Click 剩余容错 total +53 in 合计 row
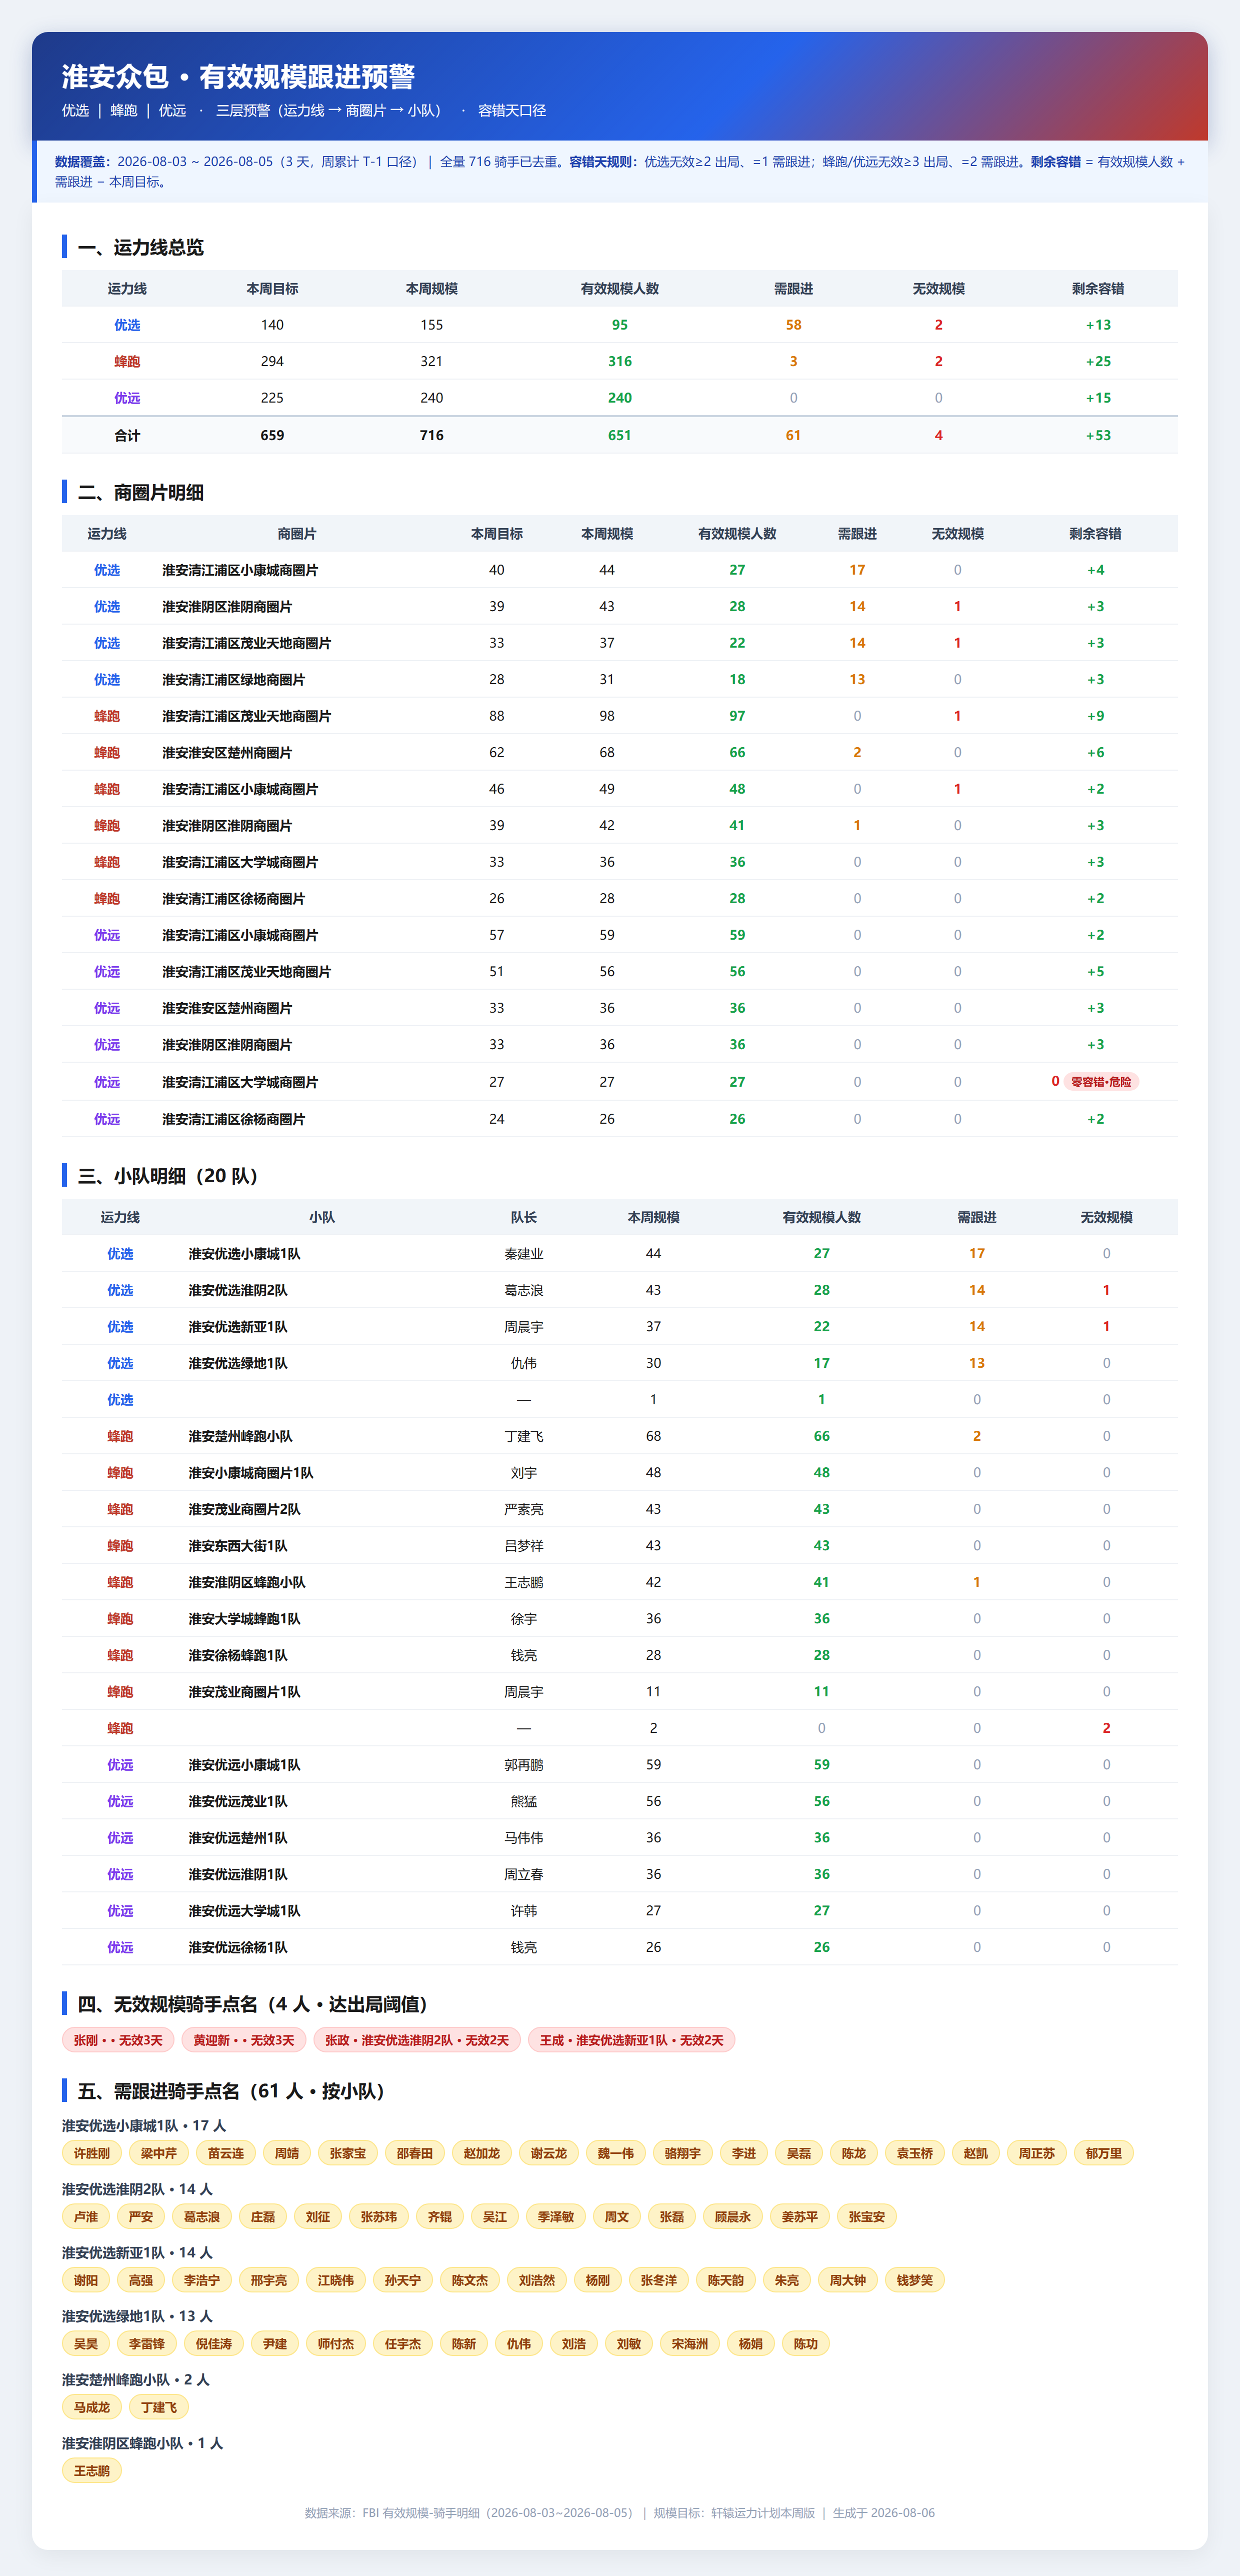The height and width of the screenshot is (2576, 1240). (x=1098, y=435)
